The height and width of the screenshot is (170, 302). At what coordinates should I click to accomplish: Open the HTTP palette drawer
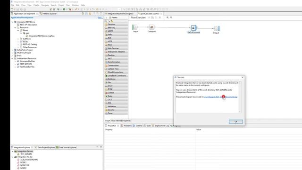point(117,42)
